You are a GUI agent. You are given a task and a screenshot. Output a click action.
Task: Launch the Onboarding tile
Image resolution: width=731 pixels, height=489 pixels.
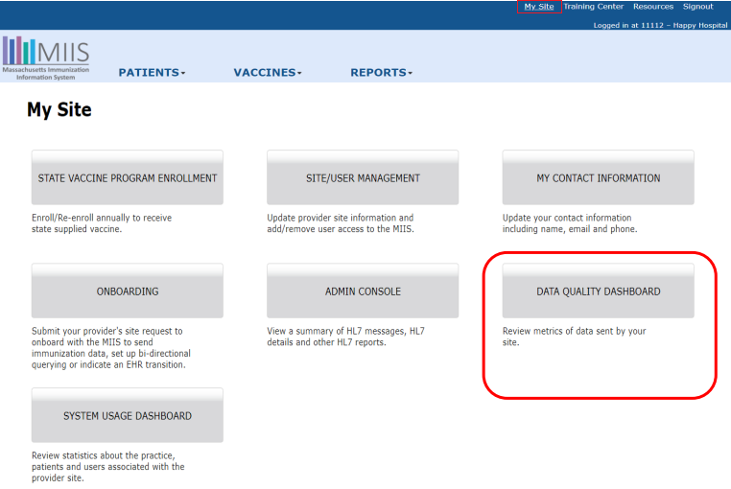tap(128, 291)
